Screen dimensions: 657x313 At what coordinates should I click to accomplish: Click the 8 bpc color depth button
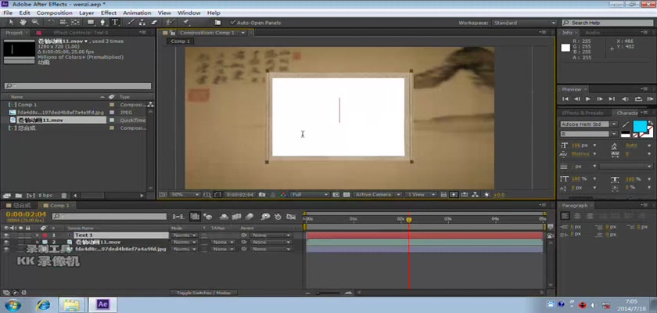pos(45,196)
